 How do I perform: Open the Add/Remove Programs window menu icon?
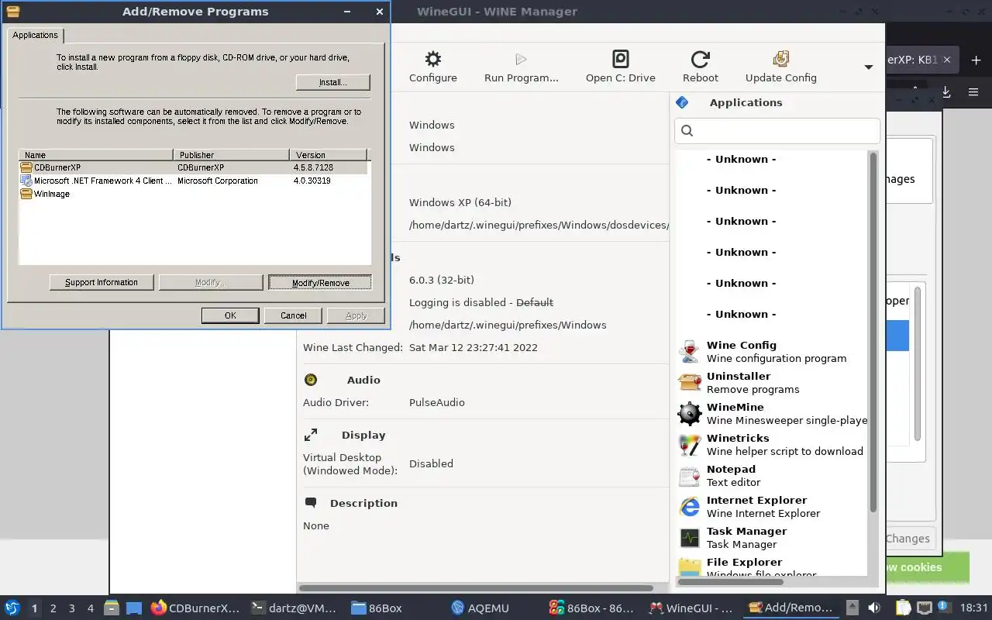pos(13,12)
